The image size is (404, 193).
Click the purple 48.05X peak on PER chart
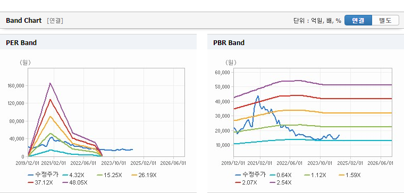(x=50, y=83)
